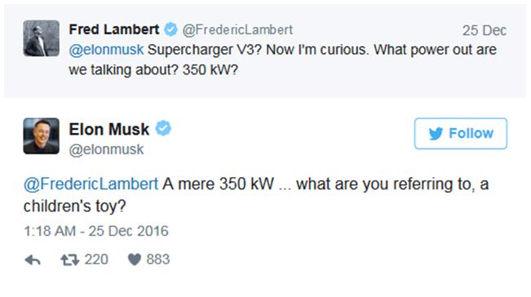Screen dimensions: 531x297
Task: Click Fred Lambert's verified badge
Action: pyautogui.click(x=170, y=29)
